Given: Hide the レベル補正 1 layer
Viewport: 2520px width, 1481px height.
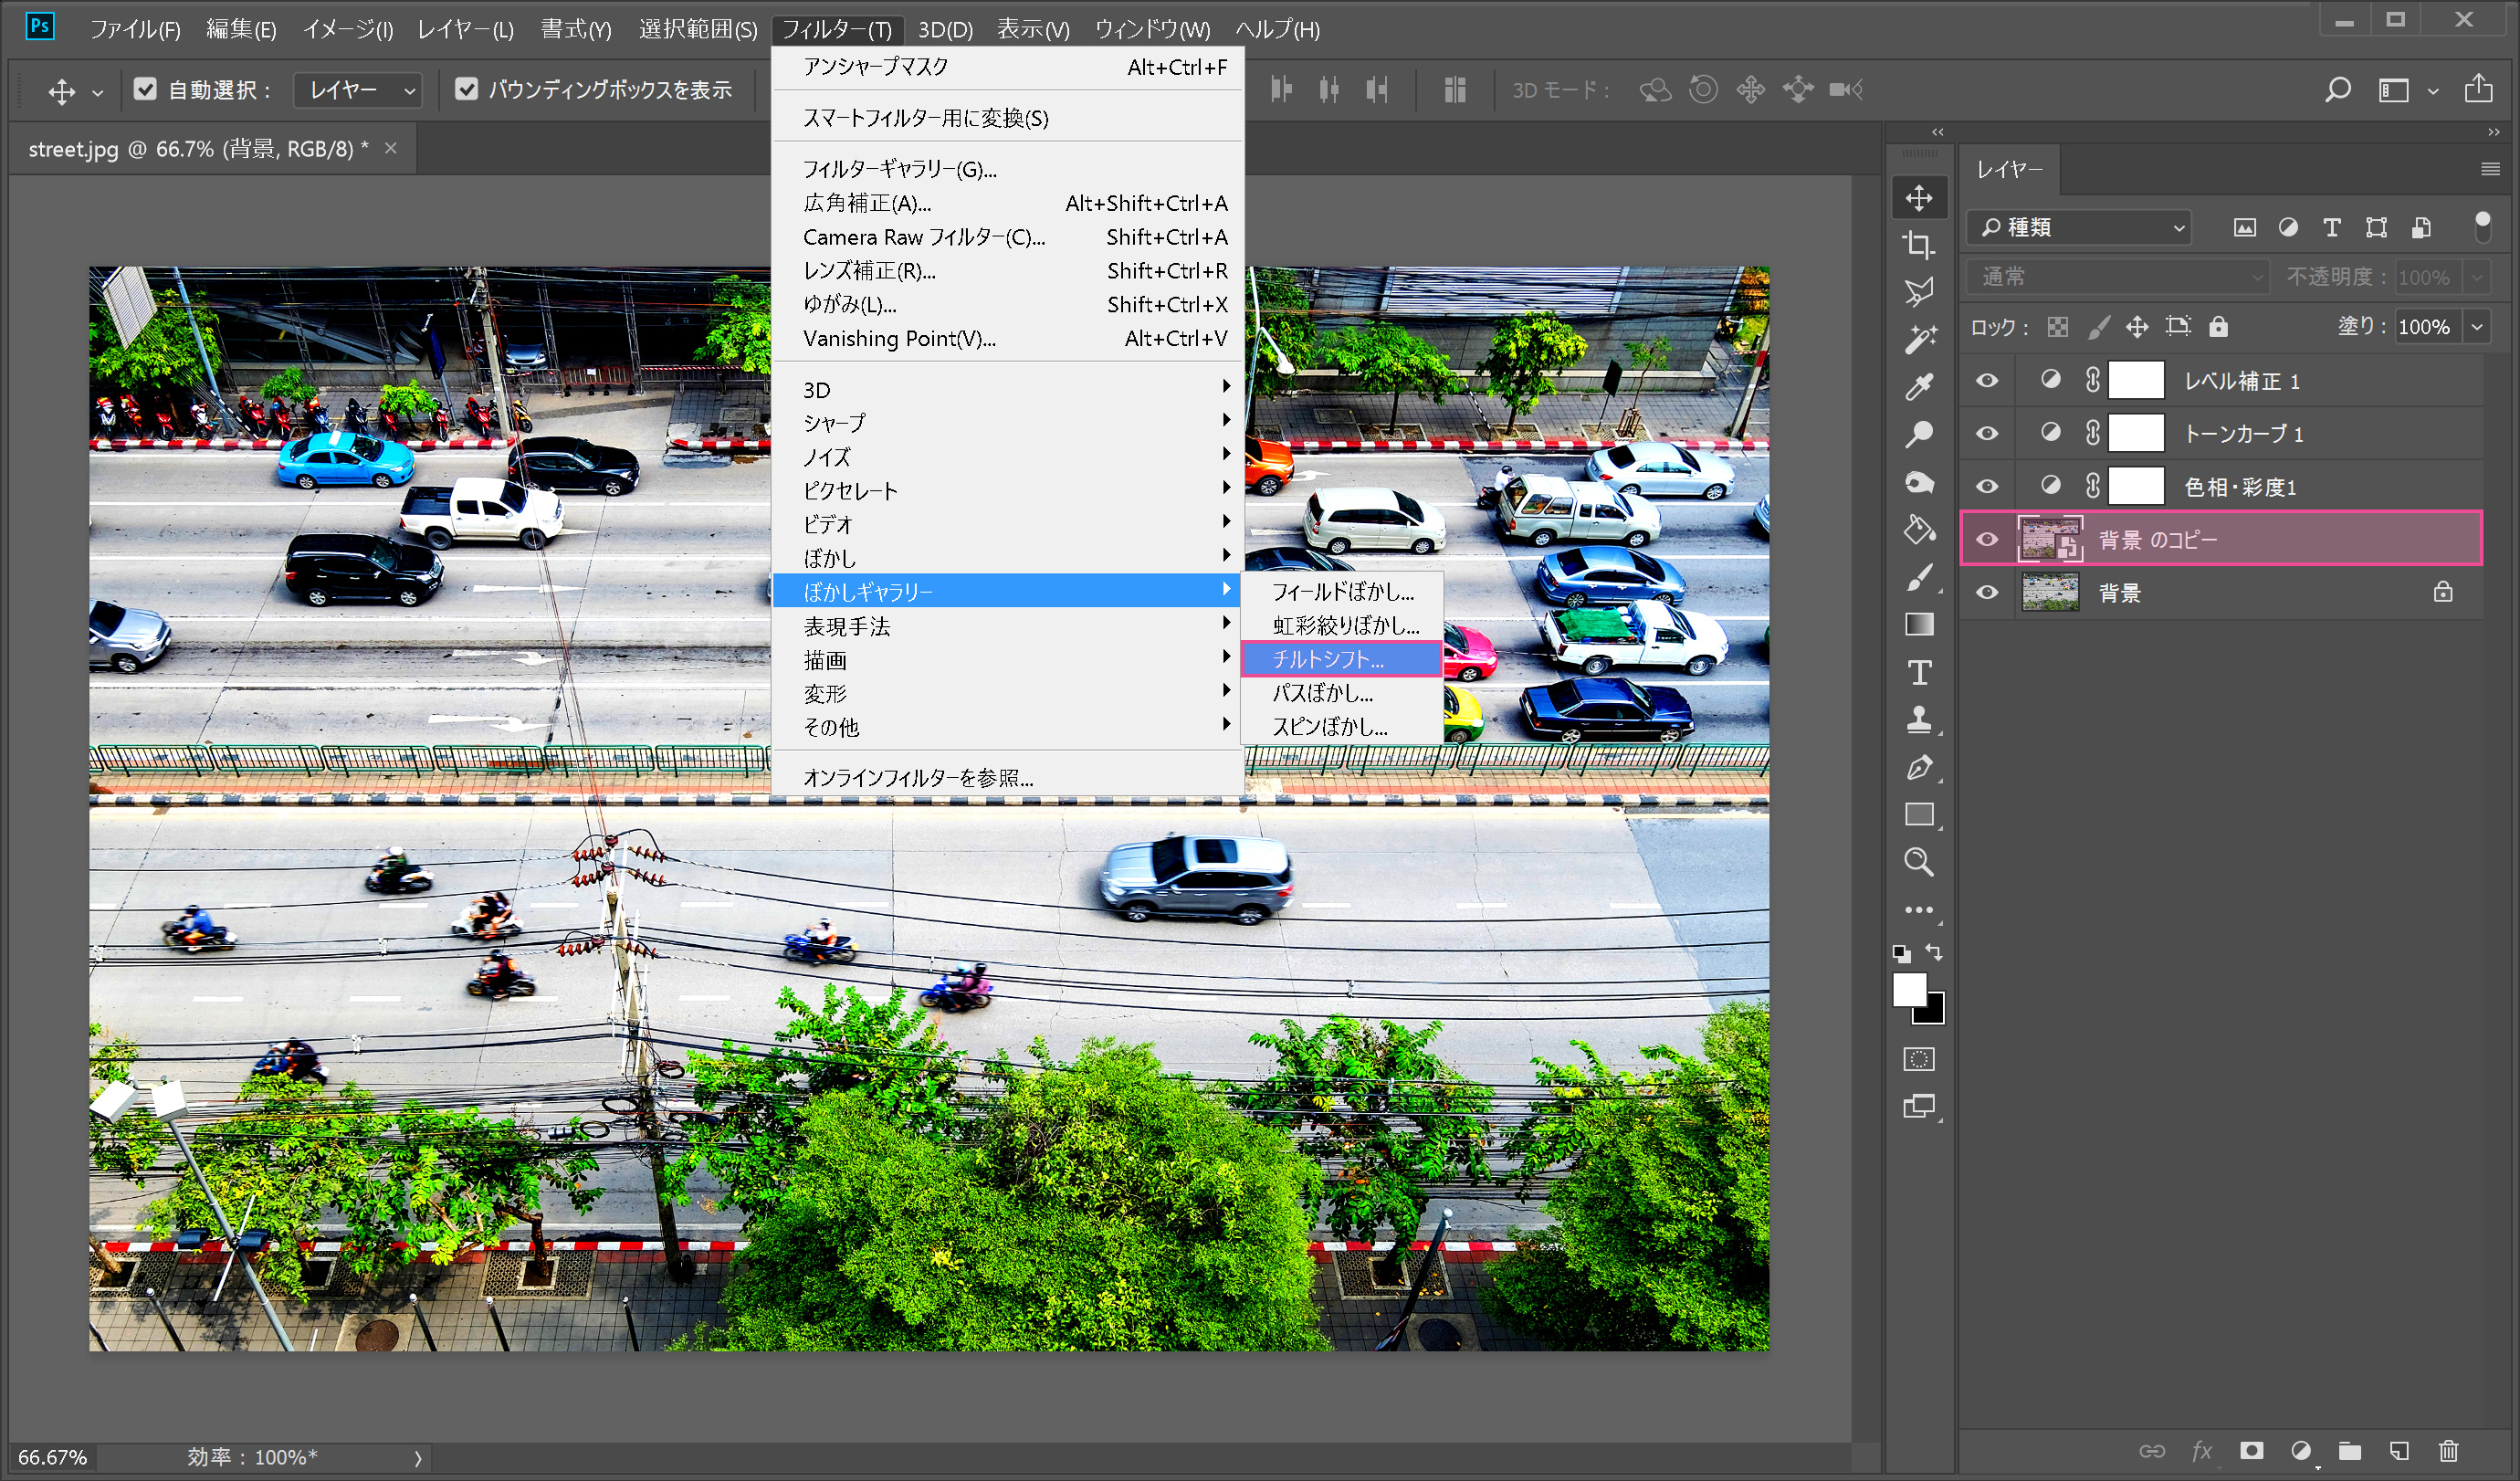Looking at the screenshot, I should click(1987, 381).
